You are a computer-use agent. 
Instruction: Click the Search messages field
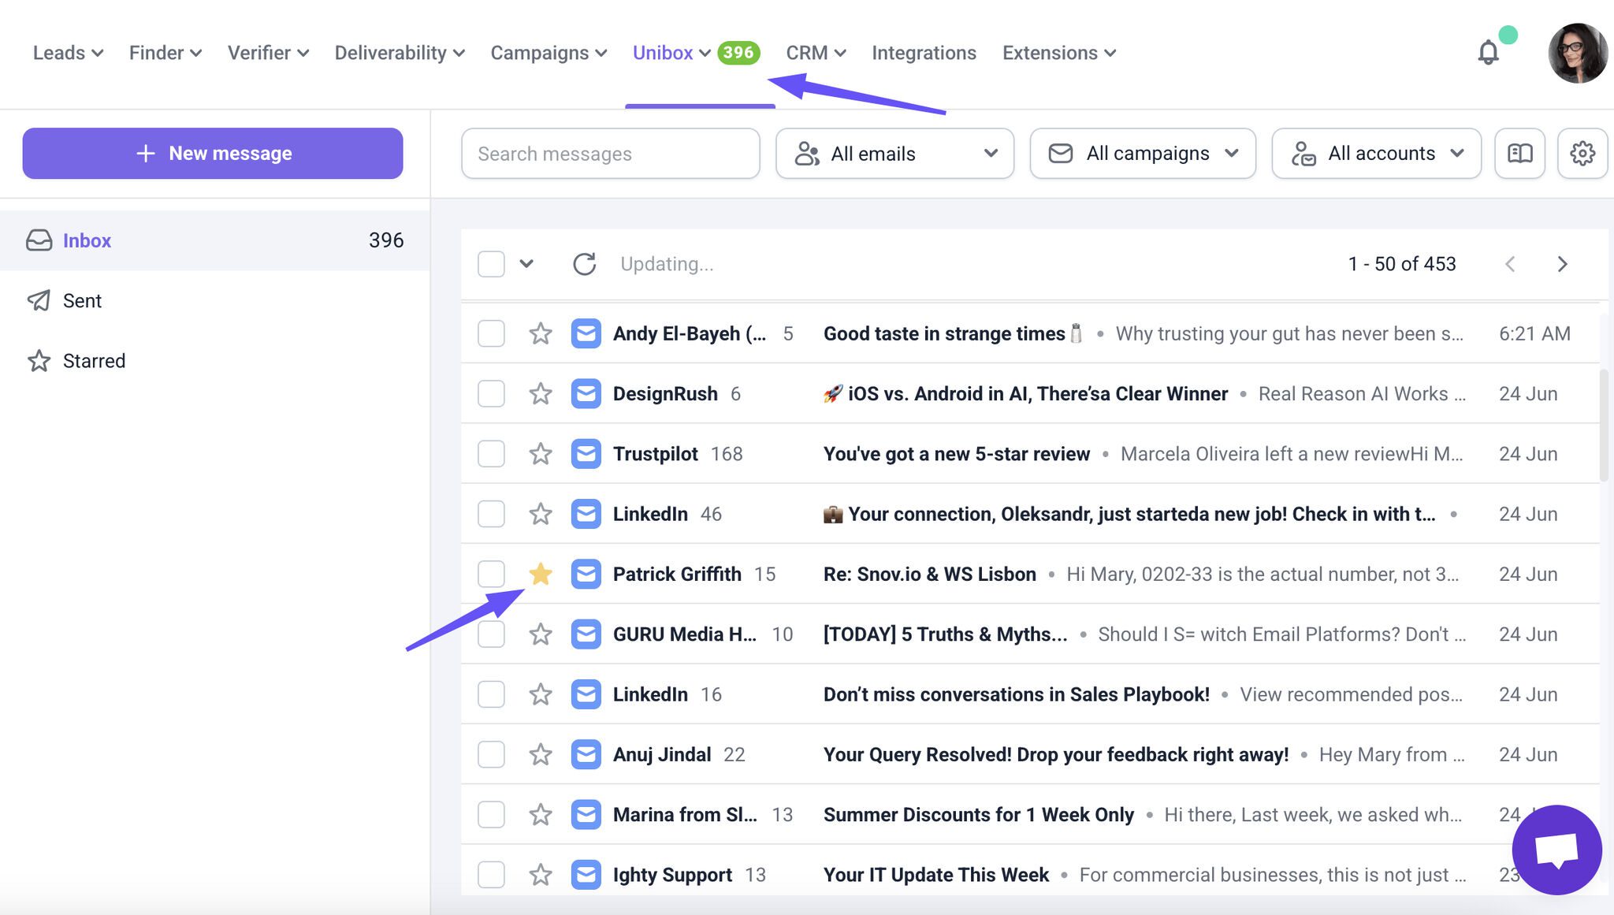tap(610, 154)
